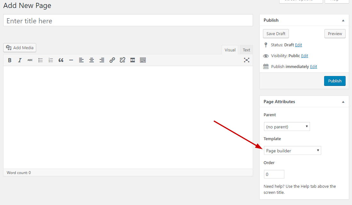Align text right
Image resolution: width=352 pixels, height=205 pixels.
pos(102,60)
